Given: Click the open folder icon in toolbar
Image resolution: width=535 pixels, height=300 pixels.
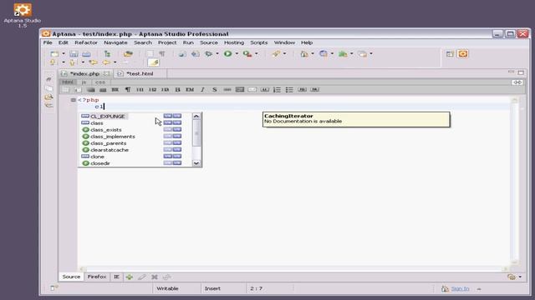Looking at the screenshot, I should pos(128,53).
